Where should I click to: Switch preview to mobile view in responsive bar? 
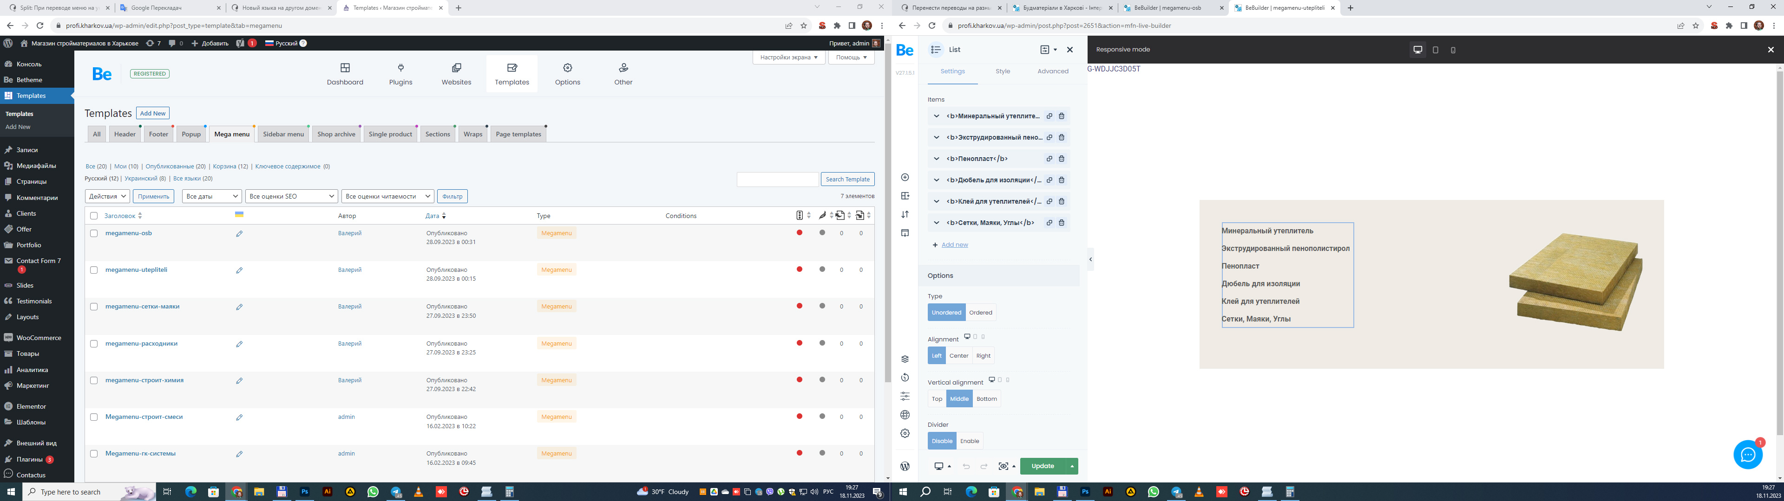click(1453, 50)
